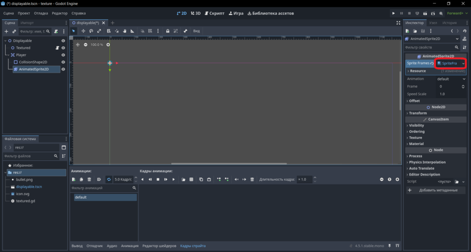Run the project with Play button
The image size is (471, 252).
click(393, 13)
